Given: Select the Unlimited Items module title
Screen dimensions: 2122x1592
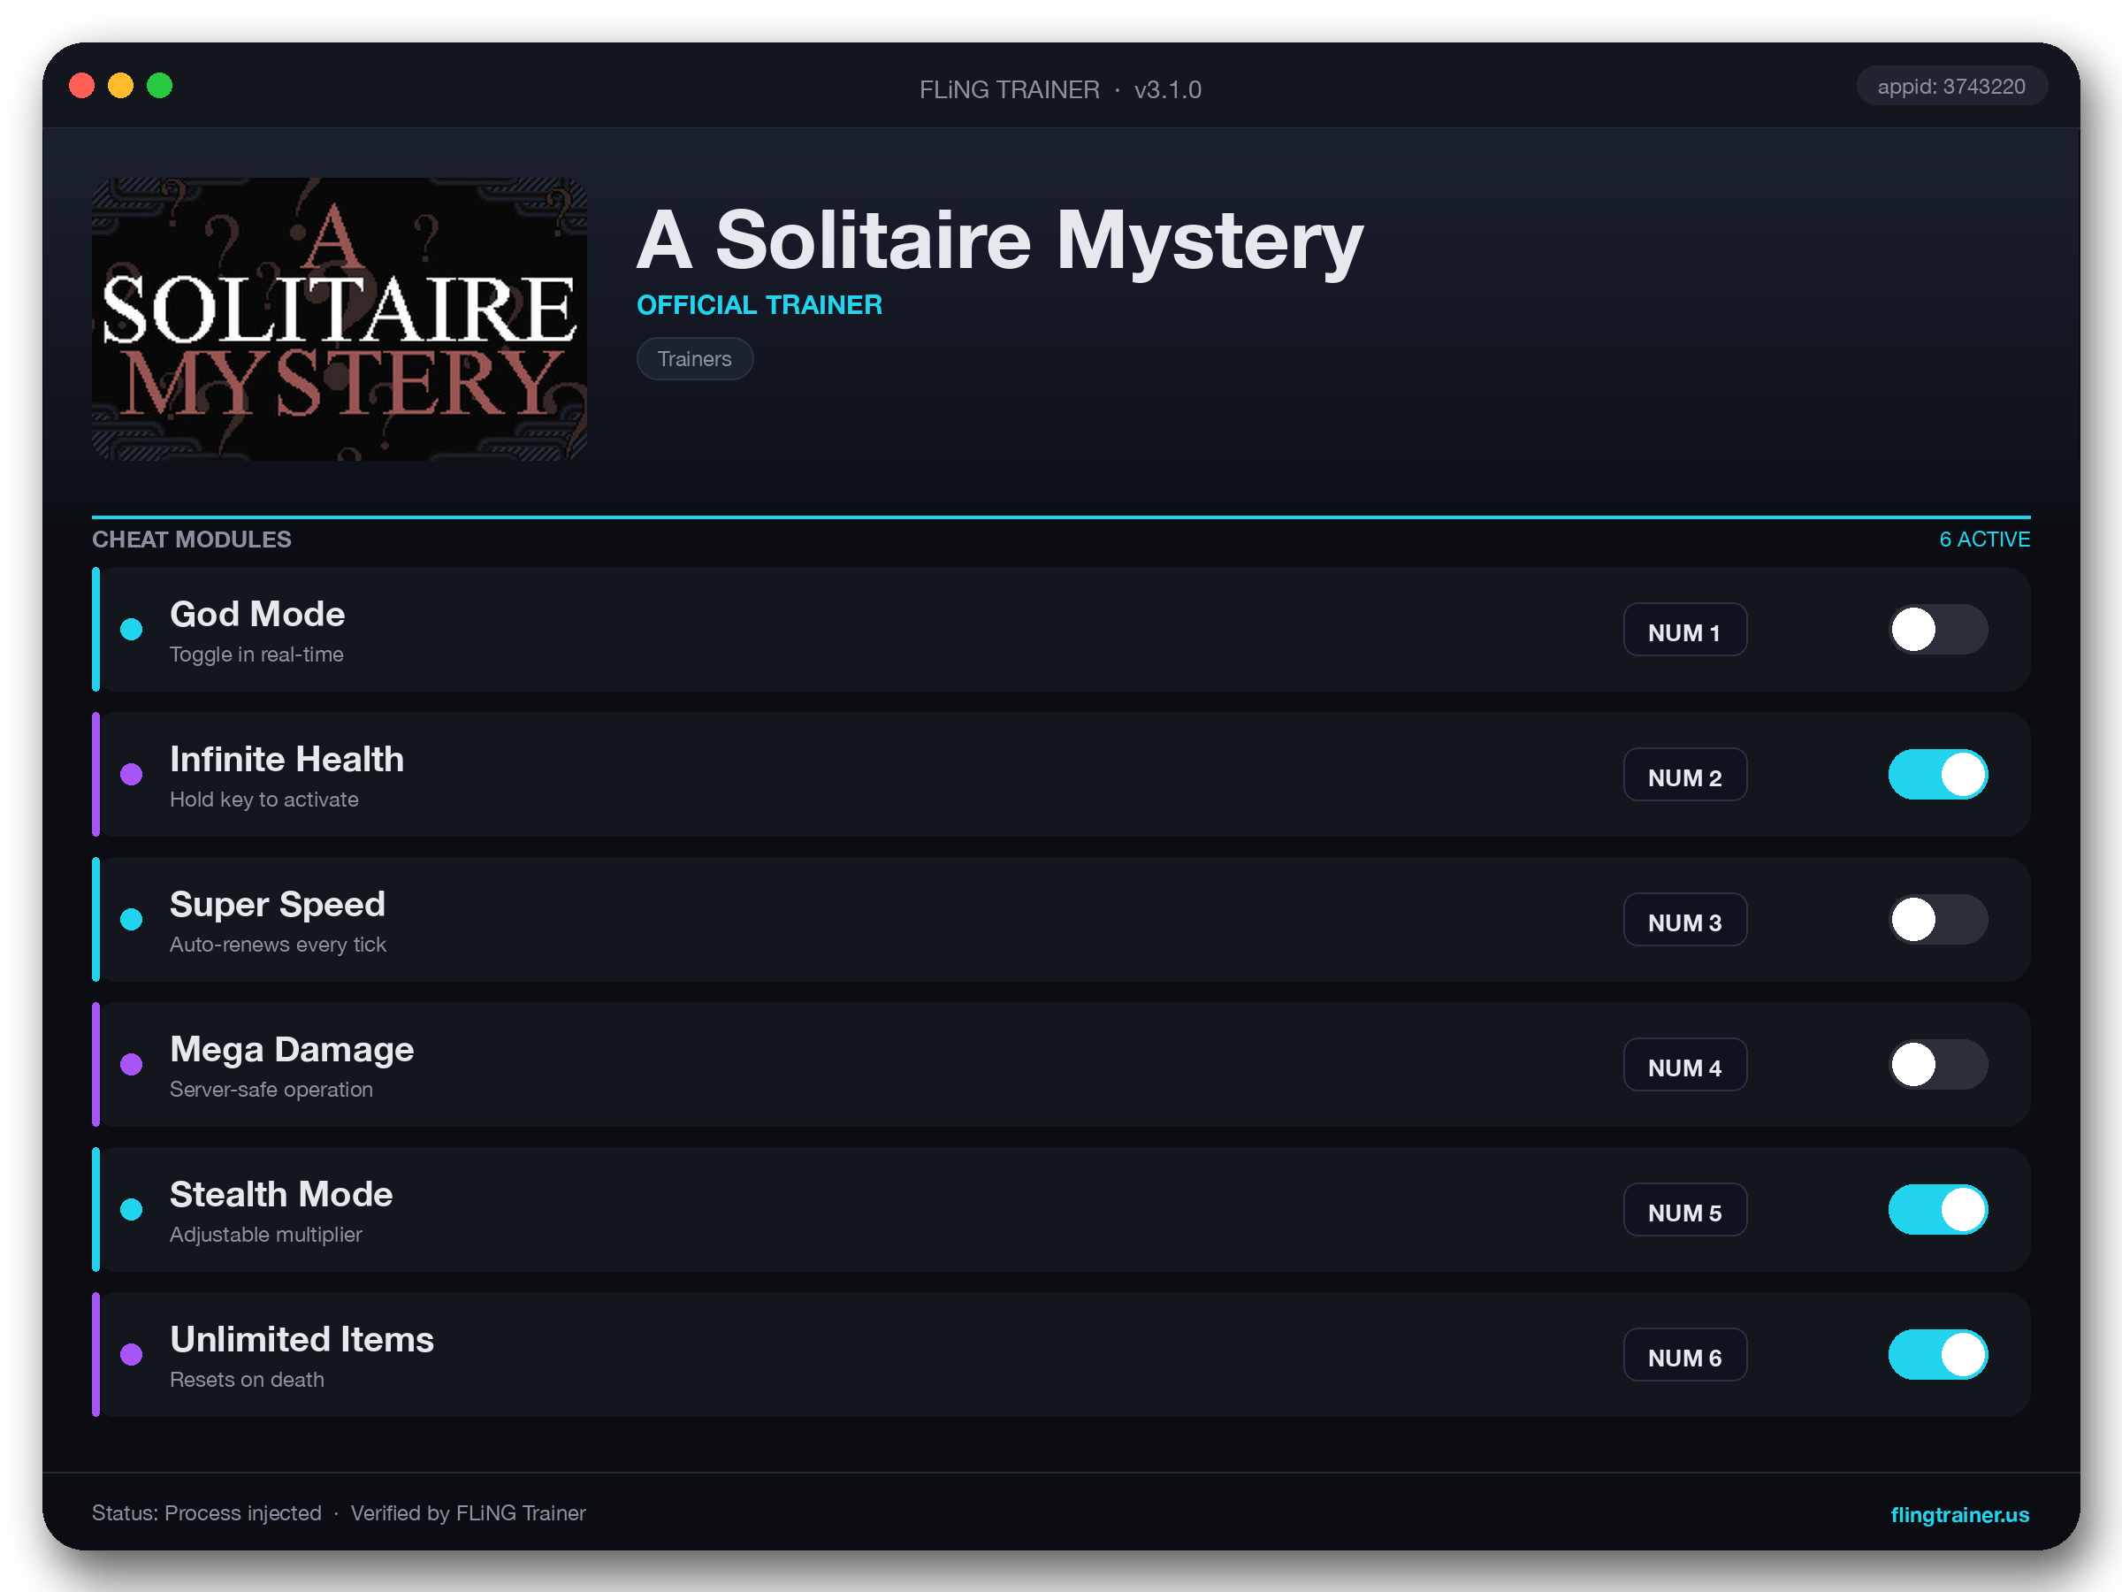Looking at the screenshot, I should [302, 1340].
